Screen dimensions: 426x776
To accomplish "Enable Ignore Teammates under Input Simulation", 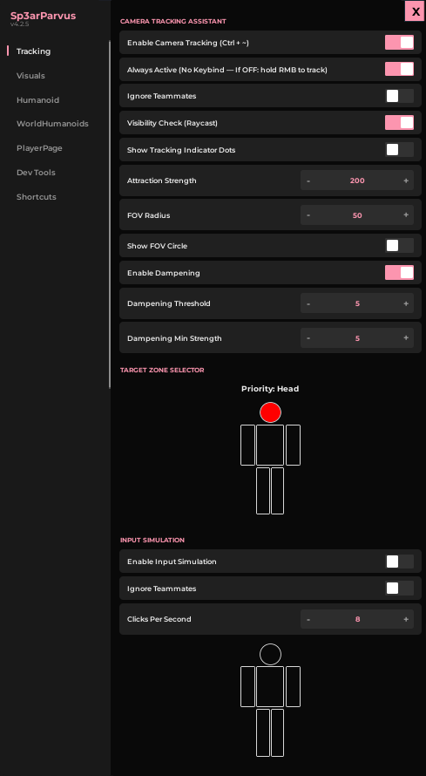I will pyautogui.click(x=399, y=588).
